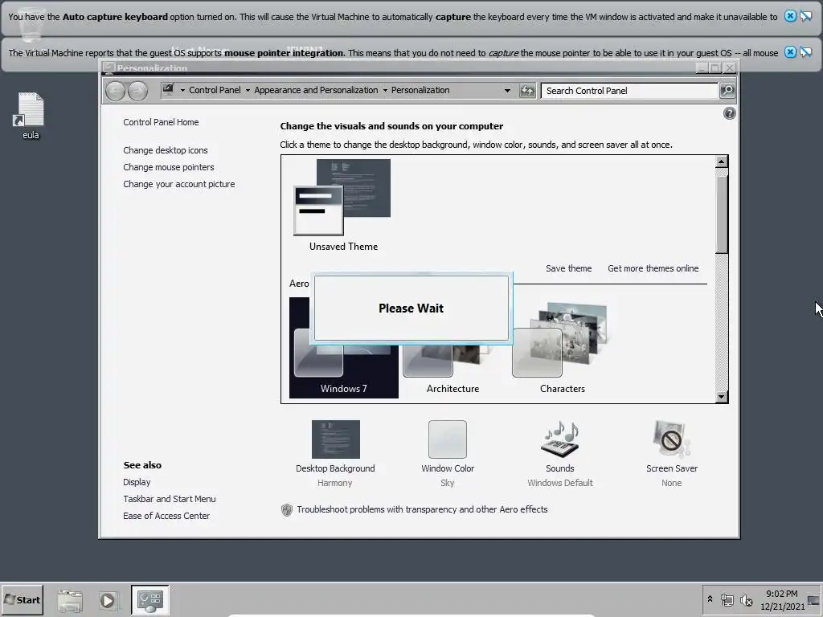
Task: Open the Start menu
Action: click(x=22, y=599)
